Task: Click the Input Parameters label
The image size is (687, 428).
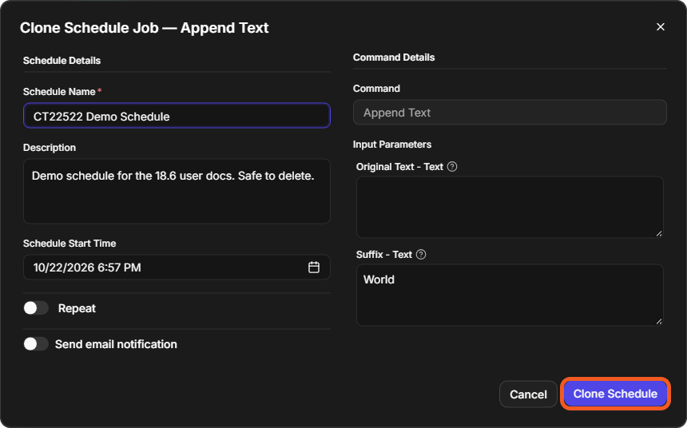Action: pos(392,145)
